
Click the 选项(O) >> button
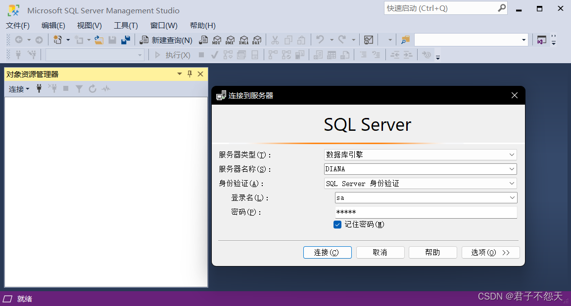490,253
